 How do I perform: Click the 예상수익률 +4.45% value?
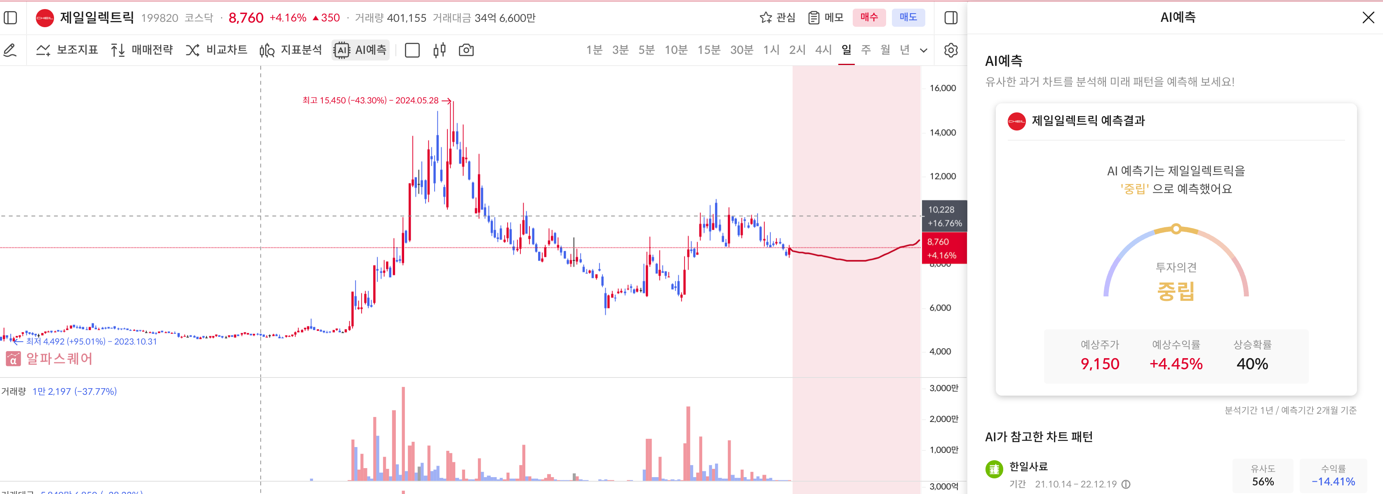[1176, 364]
